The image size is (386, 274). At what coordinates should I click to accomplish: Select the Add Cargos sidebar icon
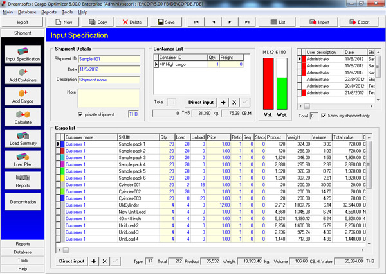23,96
